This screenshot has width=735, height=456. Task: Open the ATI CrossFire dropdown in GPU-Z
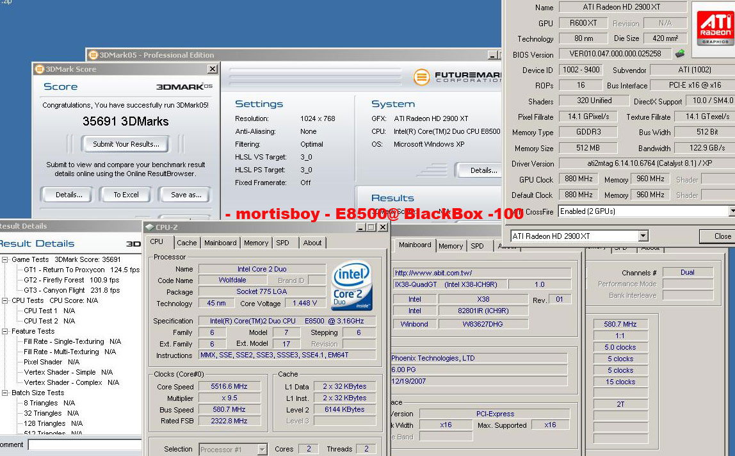click(x=732, y=211)
